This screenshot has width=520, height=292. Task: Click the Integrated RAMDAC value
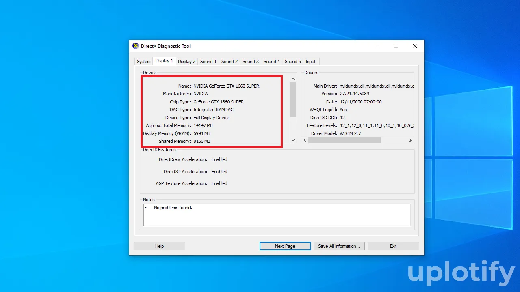pyautogui.click(x=213, y=109)
